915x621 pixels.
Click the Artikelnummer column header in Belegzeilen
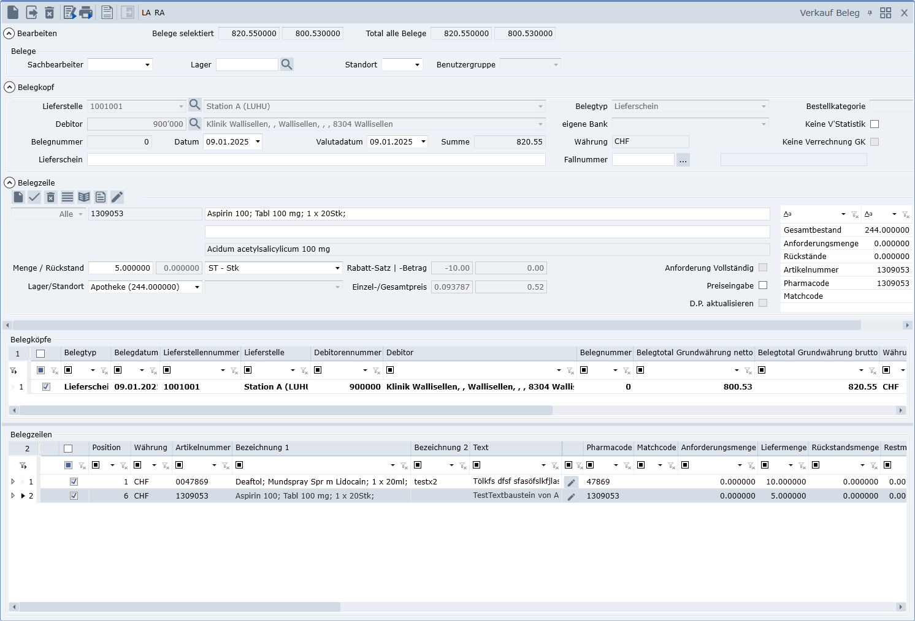tap(202, 448)
